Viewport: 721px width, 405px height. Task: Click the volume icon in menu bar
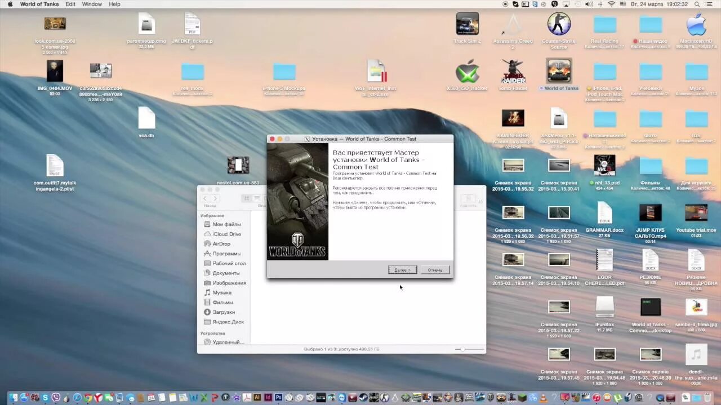pyautogui.click(x=589, y=4)
